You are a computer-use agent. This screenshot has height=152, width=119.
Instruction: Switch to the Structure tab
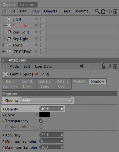[x=27, y=5]
